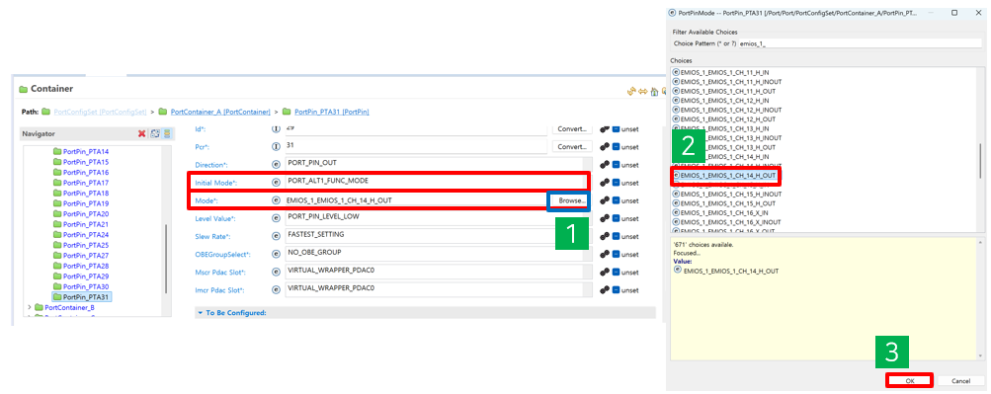Toggle the unset checkbox on Level Value row
Screen dimensions: 991x394
pos(617,218)
